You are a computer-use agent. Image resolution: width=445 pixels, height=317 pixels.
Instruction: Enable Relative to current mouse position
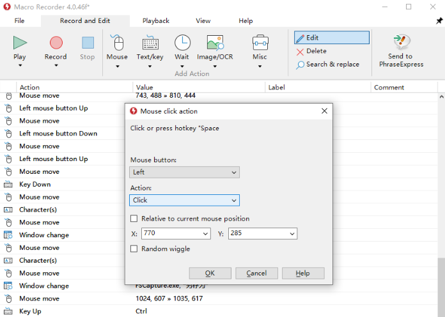[x=134, y=219]
